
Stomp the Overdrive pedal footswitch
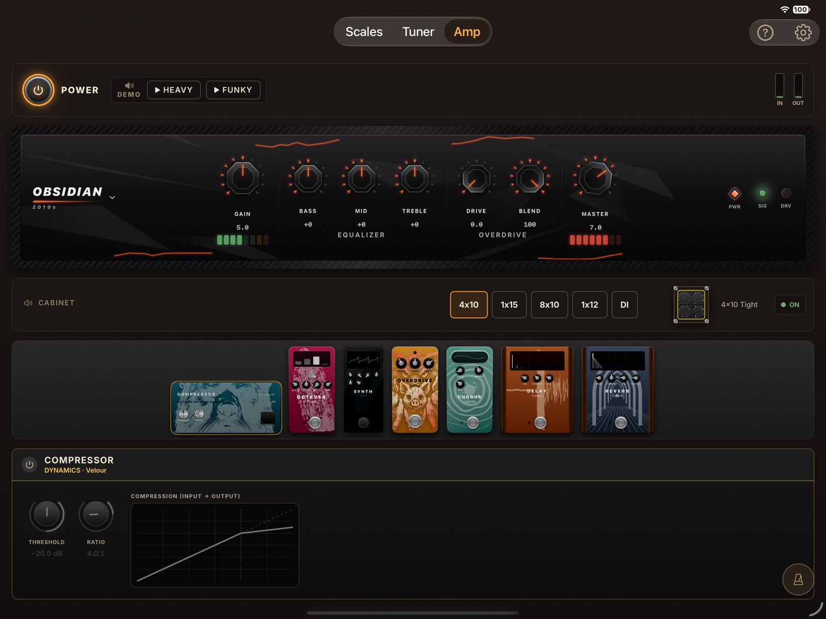coord(415,421)
